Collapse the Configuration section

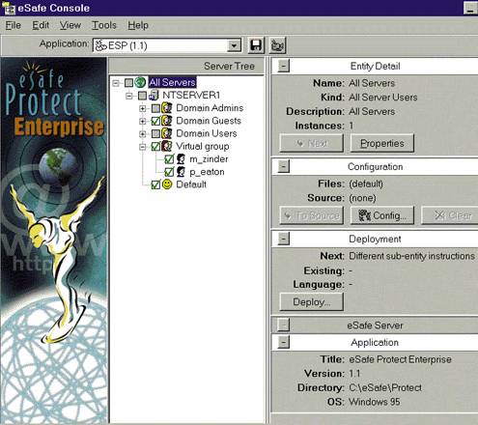point(284,166)
